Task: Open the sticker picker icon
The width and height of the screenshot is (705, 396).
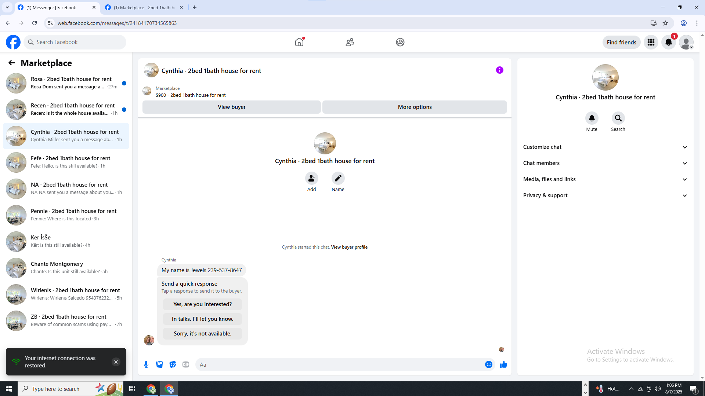Action: [173, 364]
